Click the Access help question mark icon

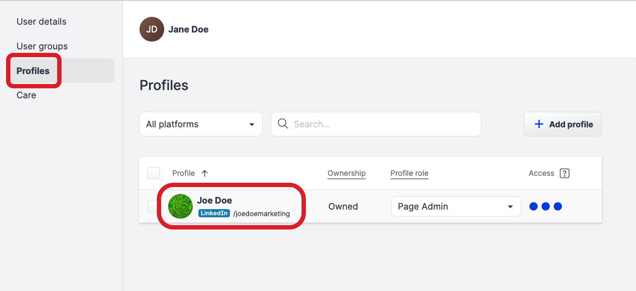pos(565,173)
